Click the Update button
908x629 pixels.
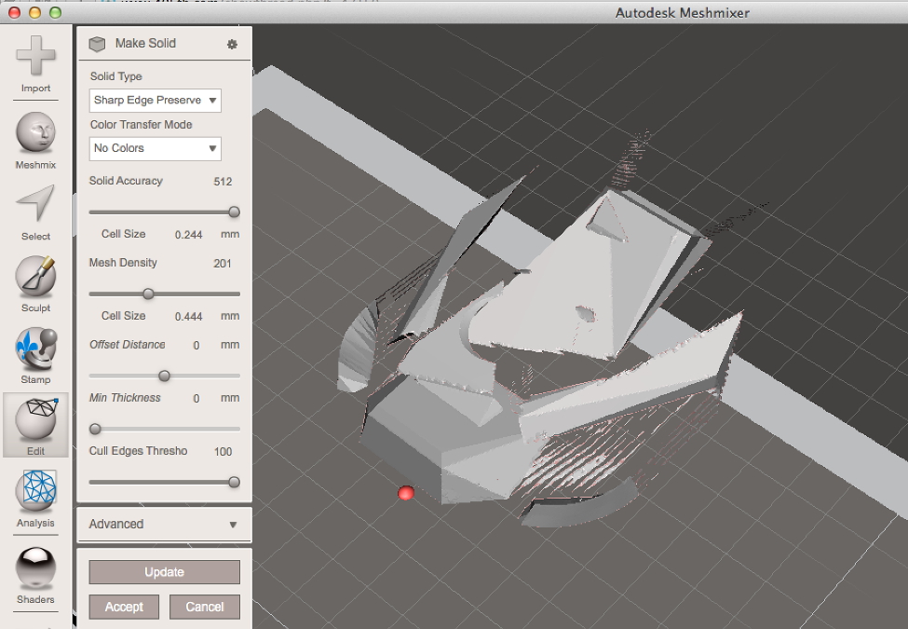pos(164,572)
